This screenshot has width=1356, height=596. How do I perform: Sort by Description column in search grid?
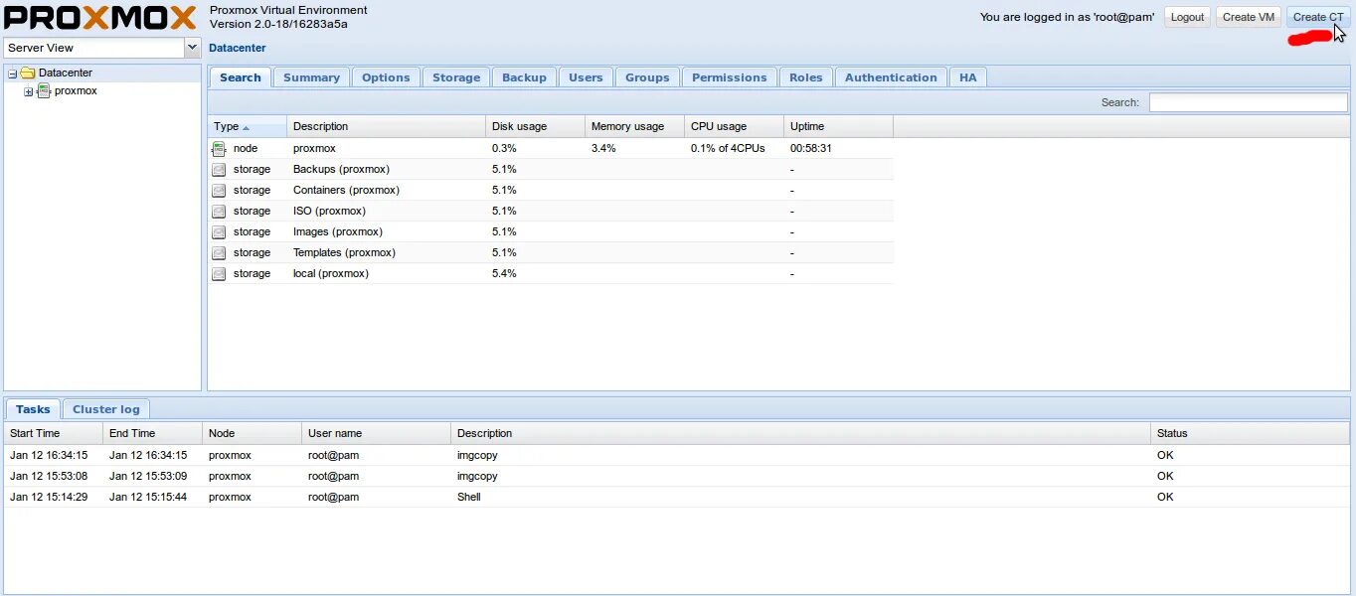387,126
